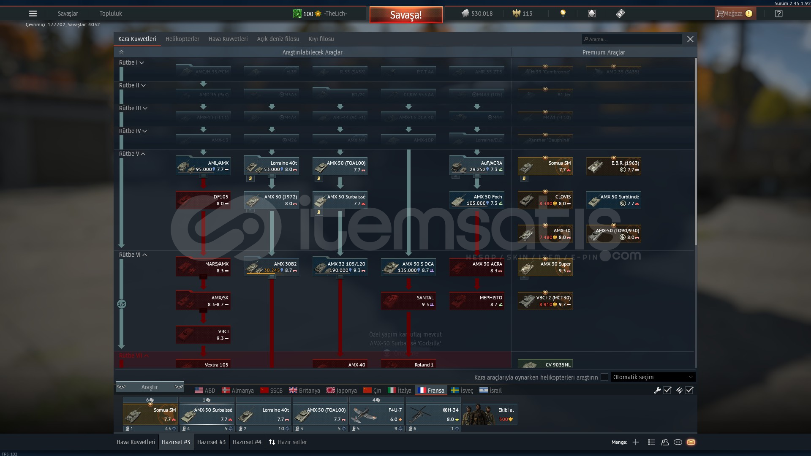This screenshot has width=811, height=456.
Task: Click Ekibi al recruit crew slot
Action: (x=490, y=414)
